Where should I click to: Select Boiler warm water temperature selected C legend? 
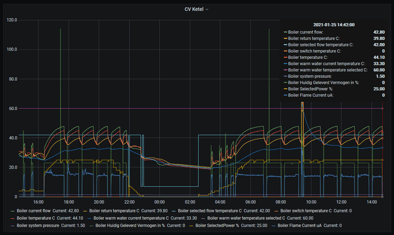click(246, 218)
